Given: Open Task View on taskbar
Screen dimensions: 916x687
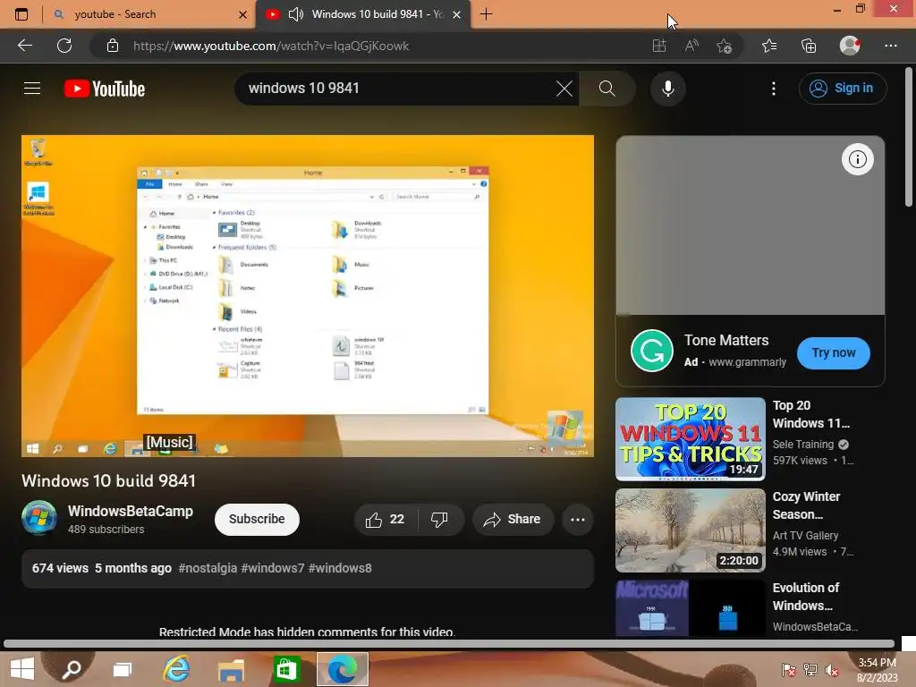Looking at the screenshot, I should click(122, 669).
